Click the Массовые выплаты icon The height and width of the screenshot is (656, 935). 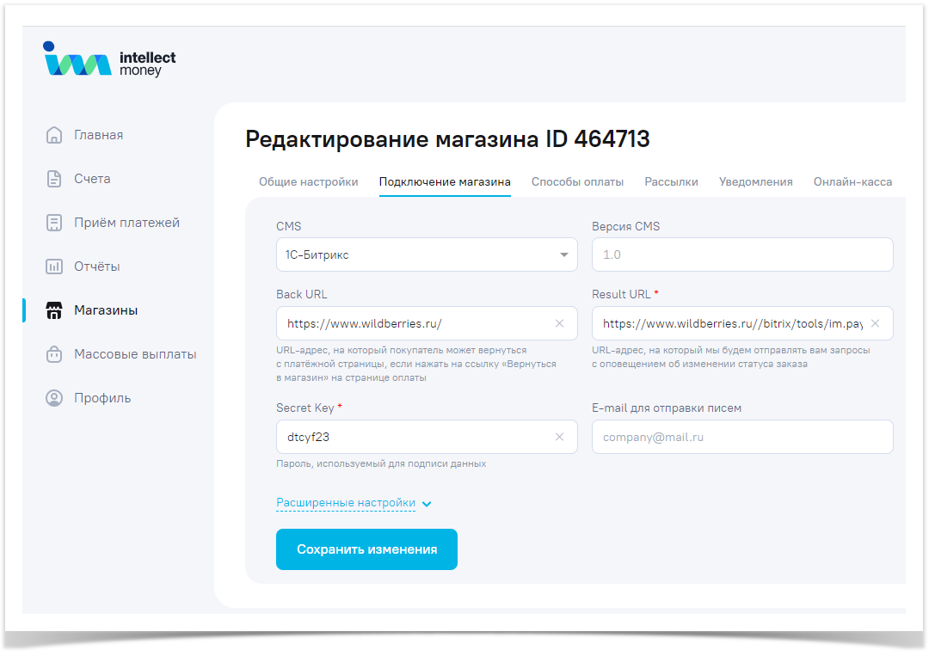(54, 354)
